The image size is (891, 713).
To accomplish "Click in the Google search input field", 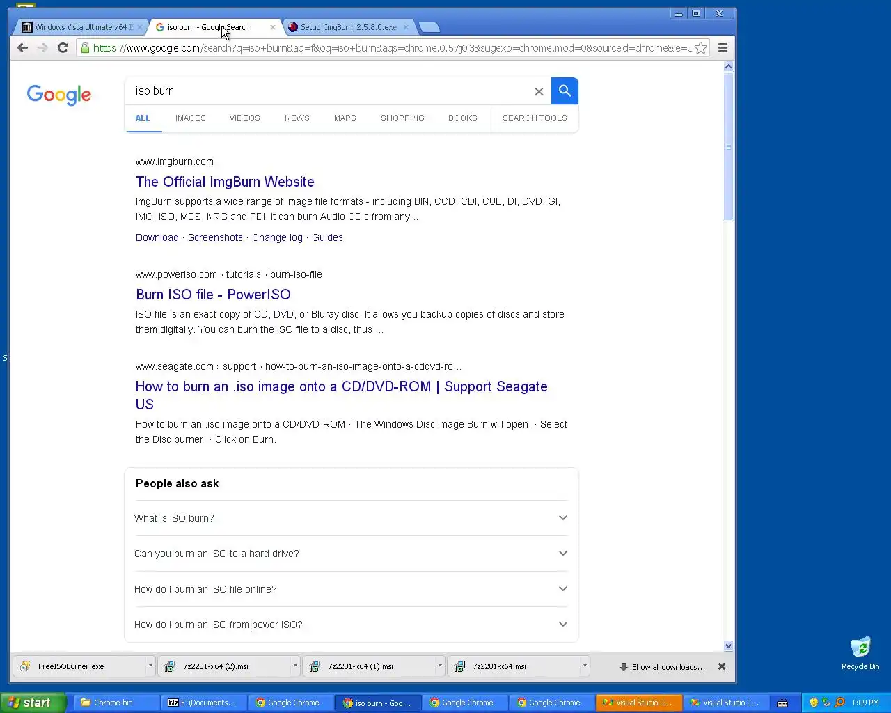I will pos(331,91).
